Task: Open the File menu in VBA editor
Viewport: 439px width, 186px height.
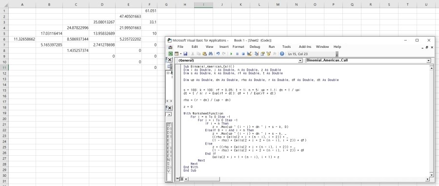Action: [180, 47]
